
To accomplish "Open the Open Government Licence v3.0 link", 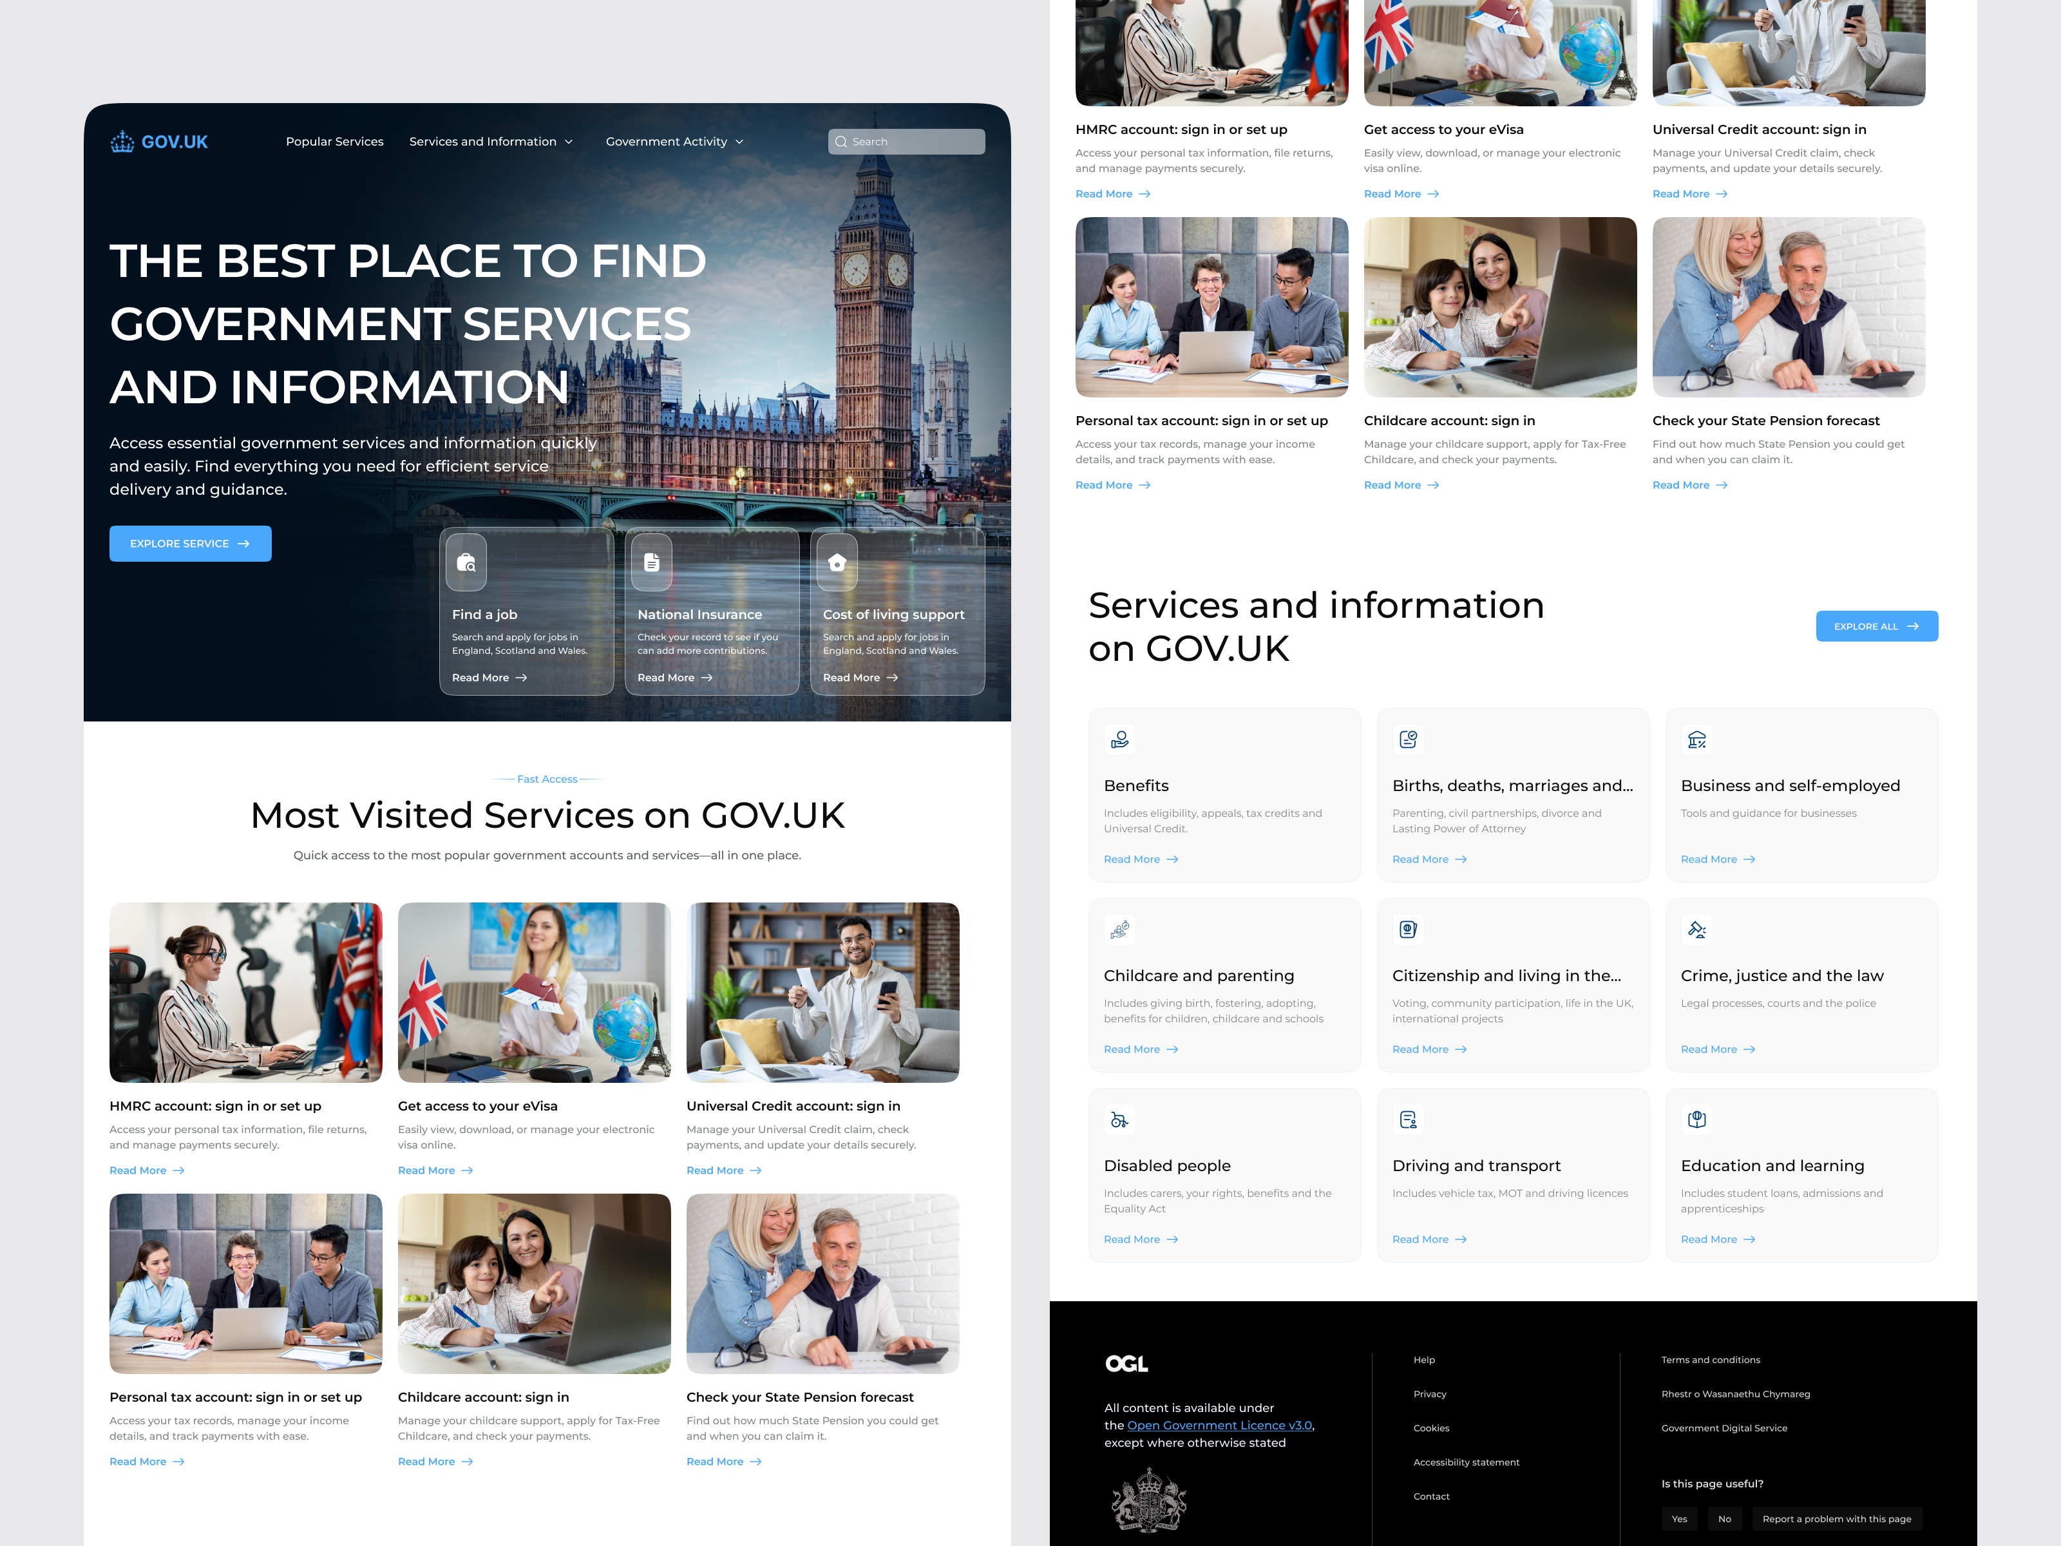I will click(x=1219, y=1425).
